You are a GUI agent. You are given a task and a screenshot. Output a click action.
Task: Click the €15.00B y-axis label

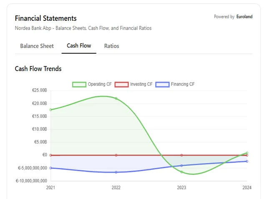[40, 116]
